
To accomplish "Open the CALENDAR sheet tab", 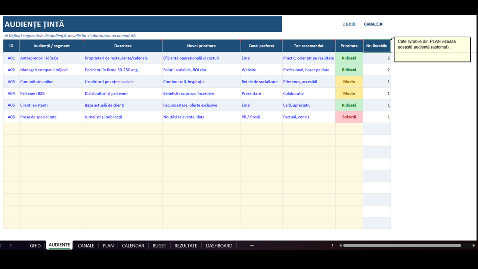I will point(133,245).
